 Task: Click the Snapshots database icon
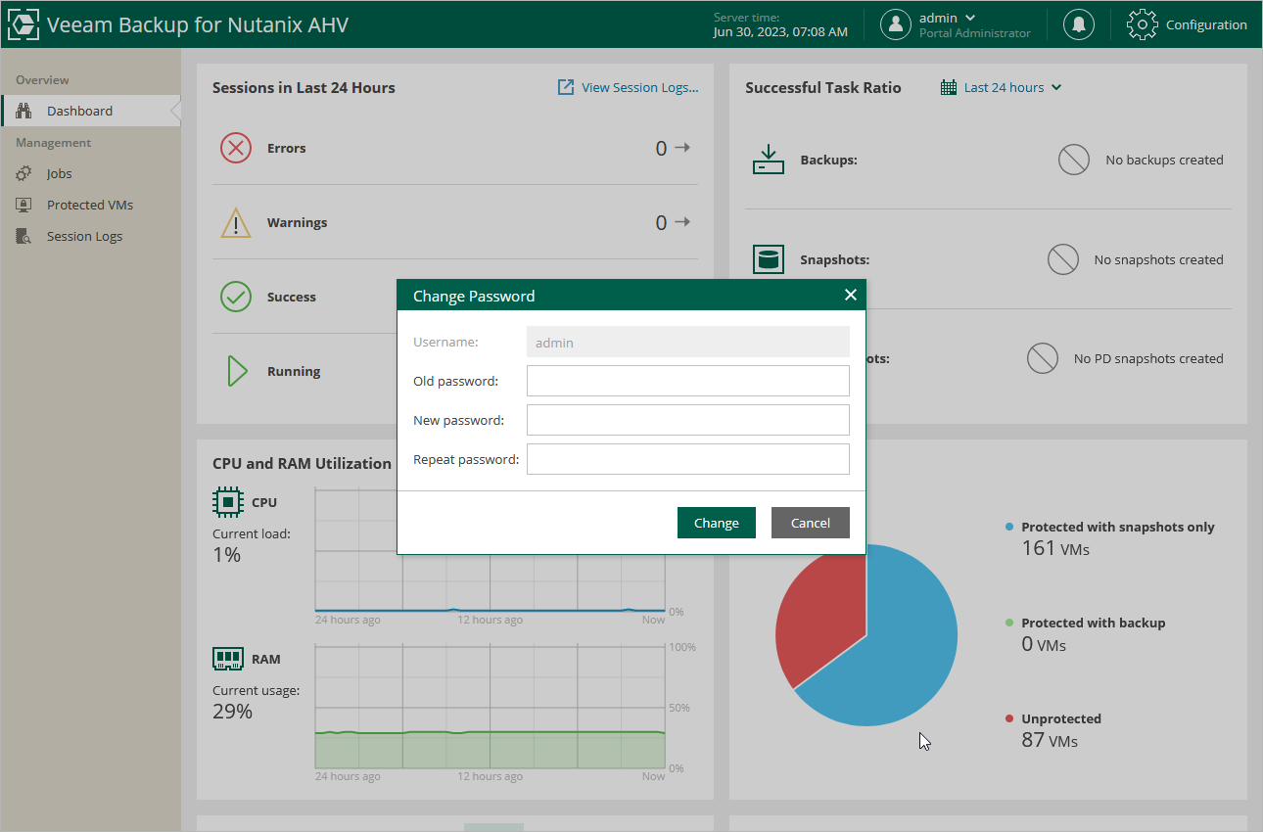pyautogui.click(x=769, y=259)
